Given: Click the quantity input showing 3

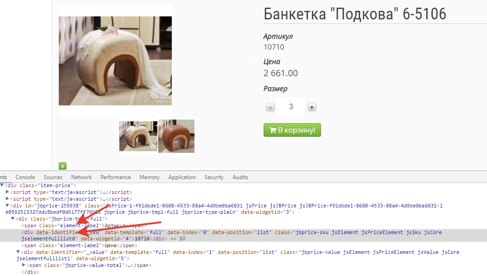Looking at the screenshot, I should pyautogui.click(x=291, y=107).
